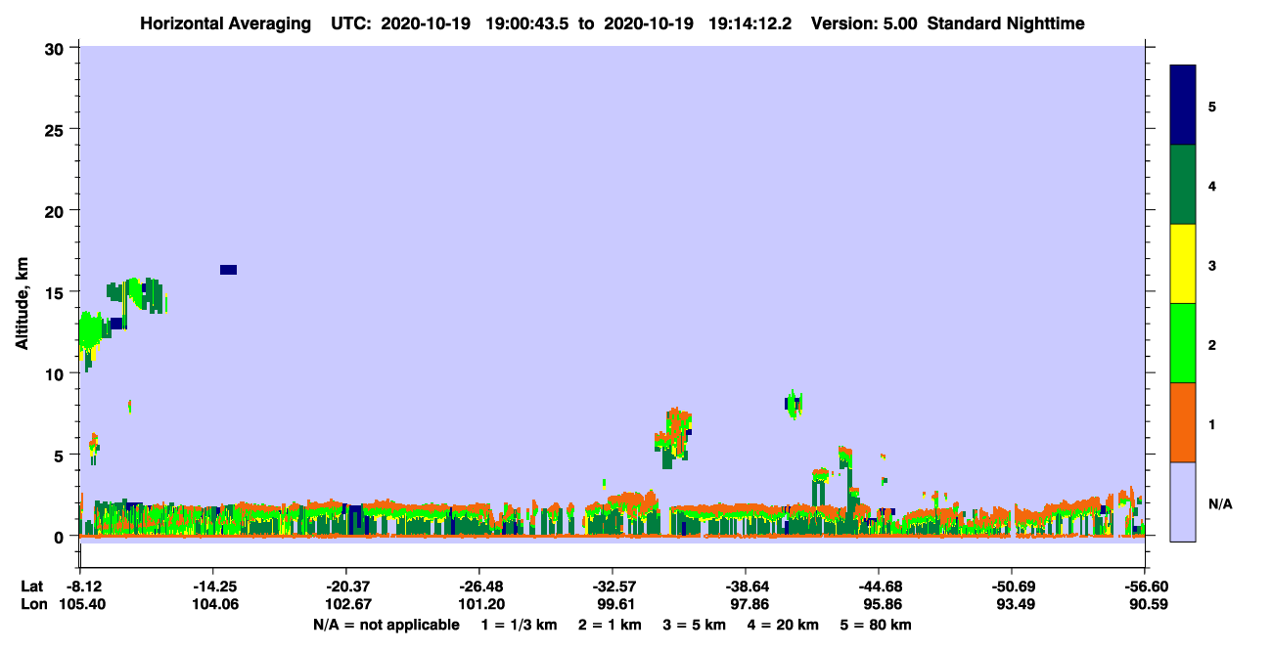Click the '2 = 1 km' legend note
The image size is (1272, 652).
(610, 625)
